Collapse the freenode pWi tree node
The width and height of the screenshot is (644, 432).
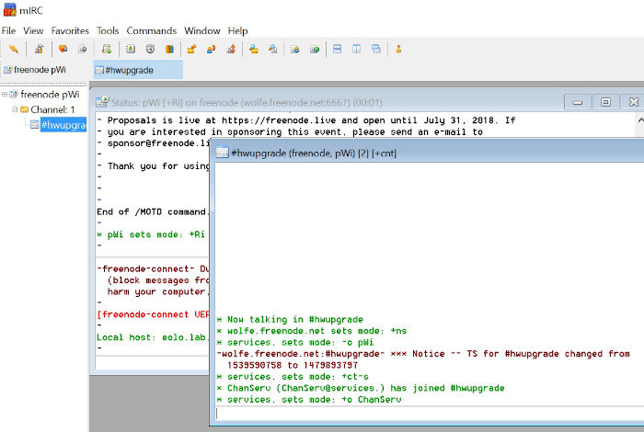pos(5,95)
